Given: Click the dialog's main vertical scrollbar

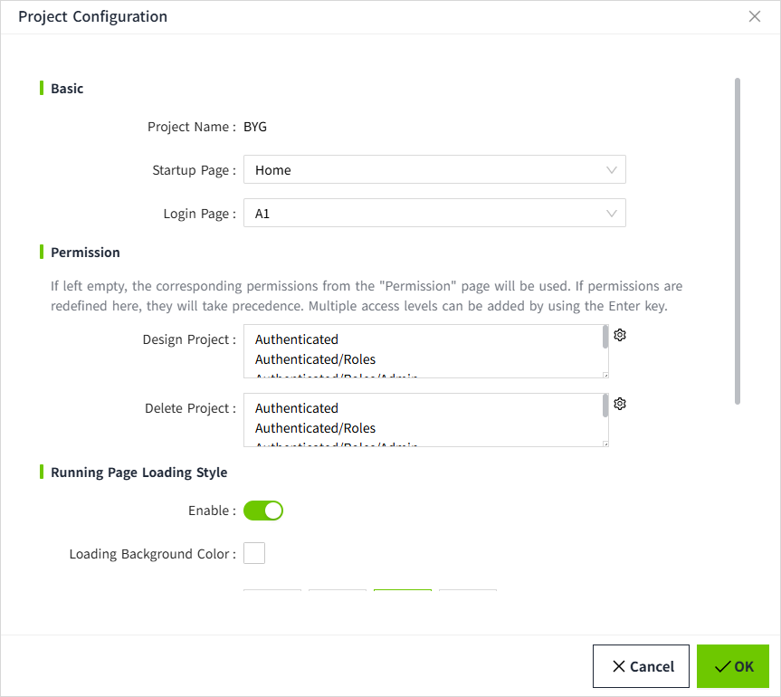Looking at the screenshot, I should pos(738,240).
